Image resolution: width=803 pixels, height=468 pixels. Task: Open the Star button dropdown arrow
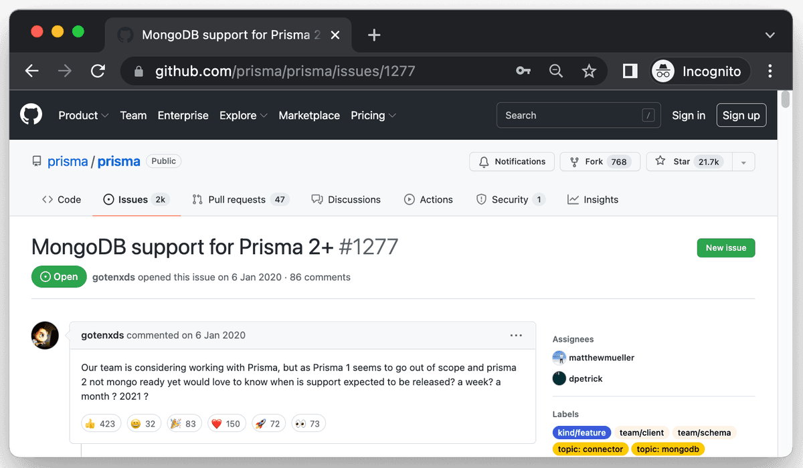click(x=743, y=162)
